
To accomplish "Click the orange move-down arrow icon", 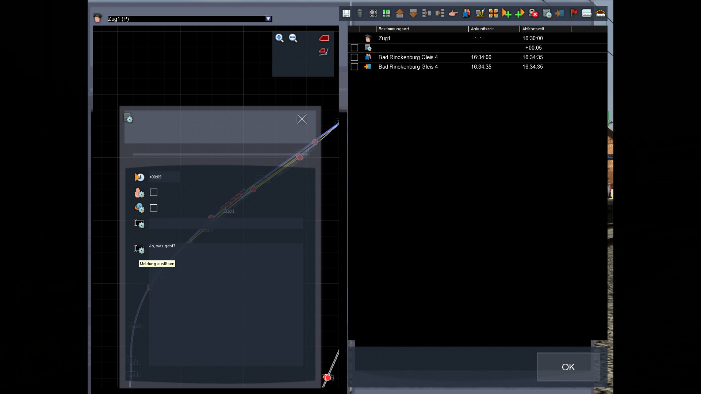I will tap(413, 13).
